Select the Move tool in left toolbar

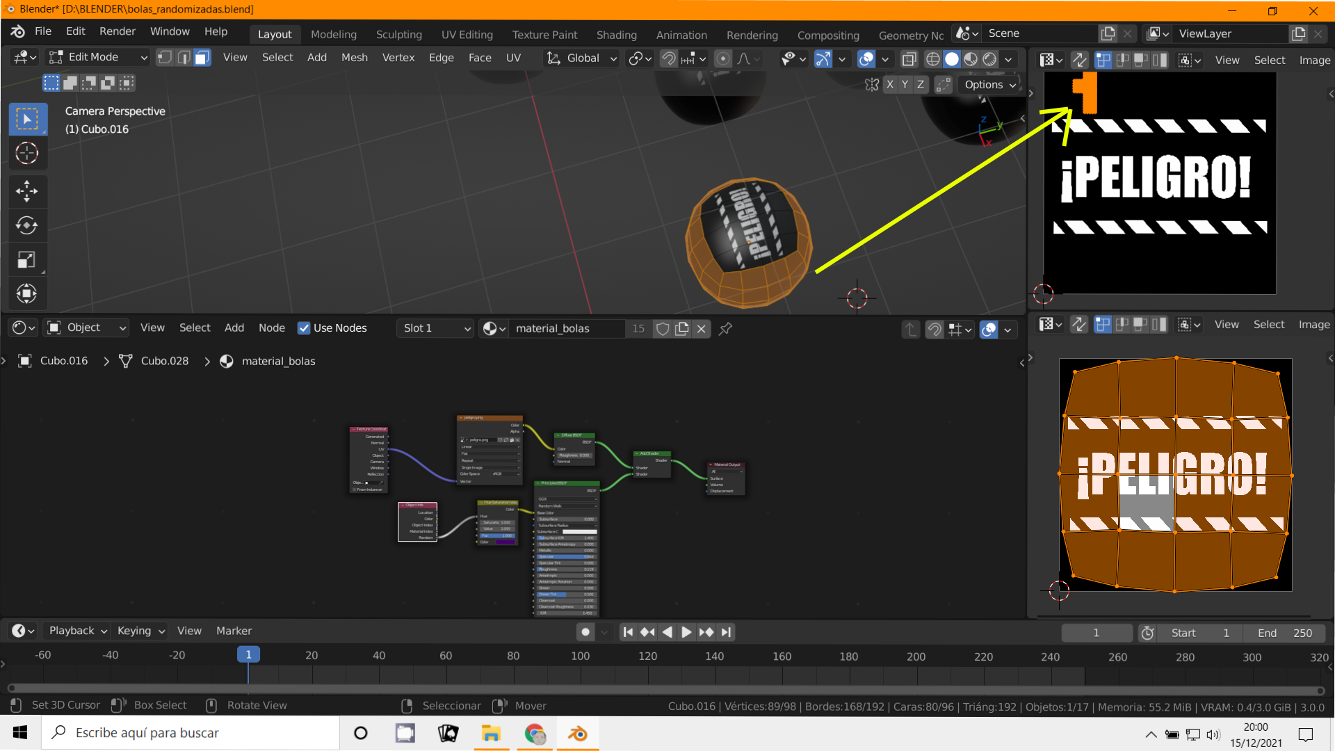click(26, 191)
